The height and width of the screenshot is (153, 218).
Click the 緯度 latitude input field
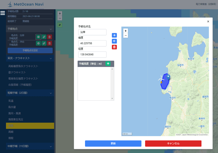click(x=92, y=43)
